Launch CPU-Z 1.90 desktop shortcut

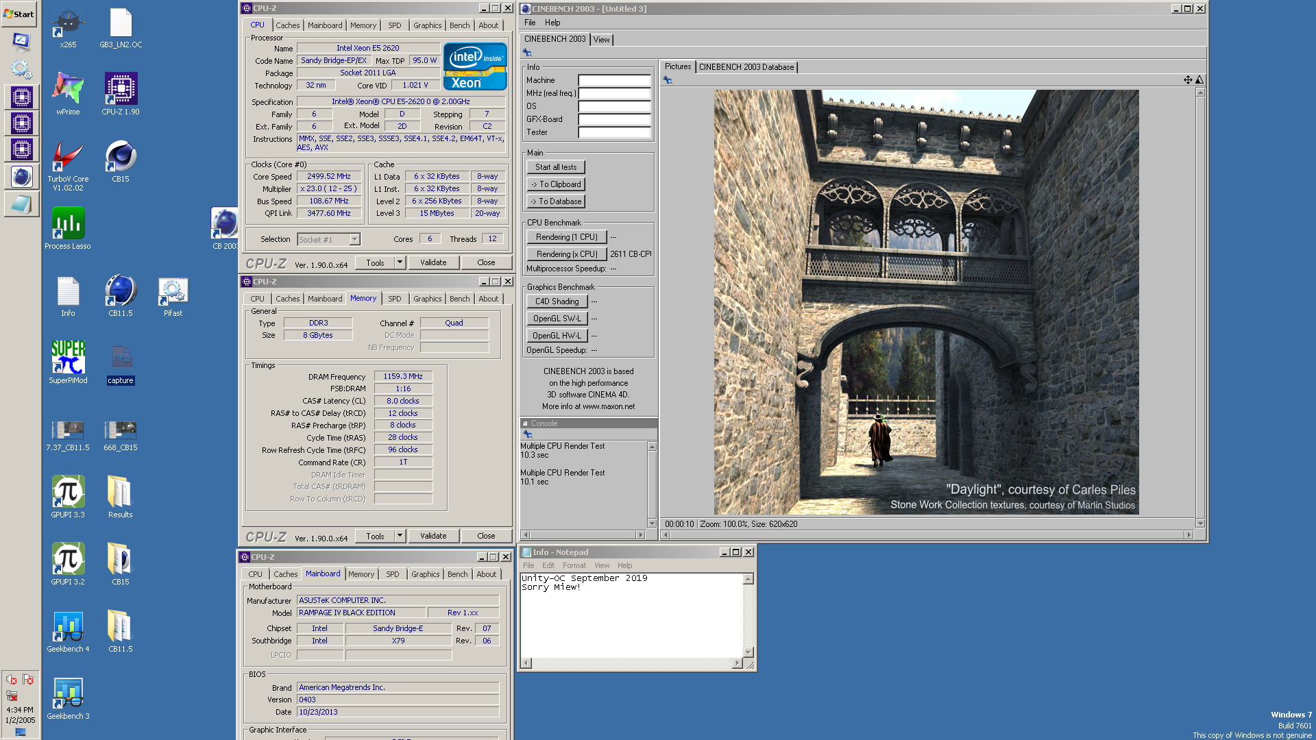coord(121,95)
